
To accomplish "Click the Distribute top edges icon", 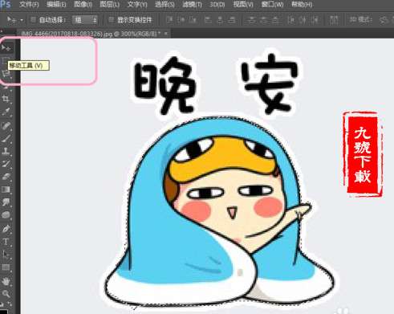I will (251, 20).
